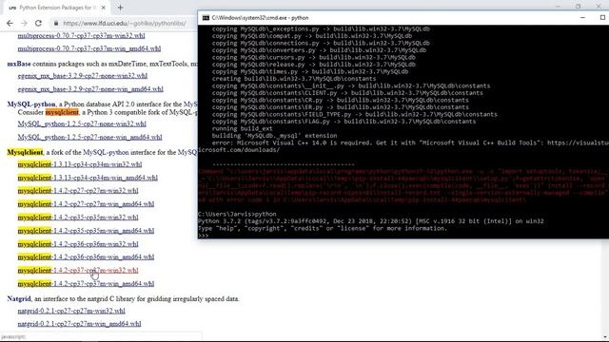Follow the orange mysqlclient link
This screenshot has height=342, width=609.
pos(62,112)
